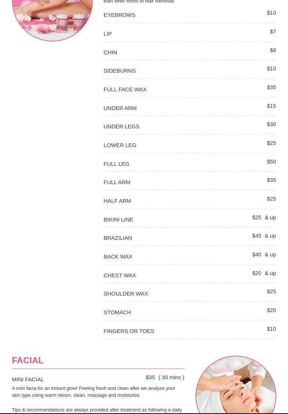Select the BRAZILIAN wax listing
The height and width of the screenshot is (414, 288).
[117, 238]
